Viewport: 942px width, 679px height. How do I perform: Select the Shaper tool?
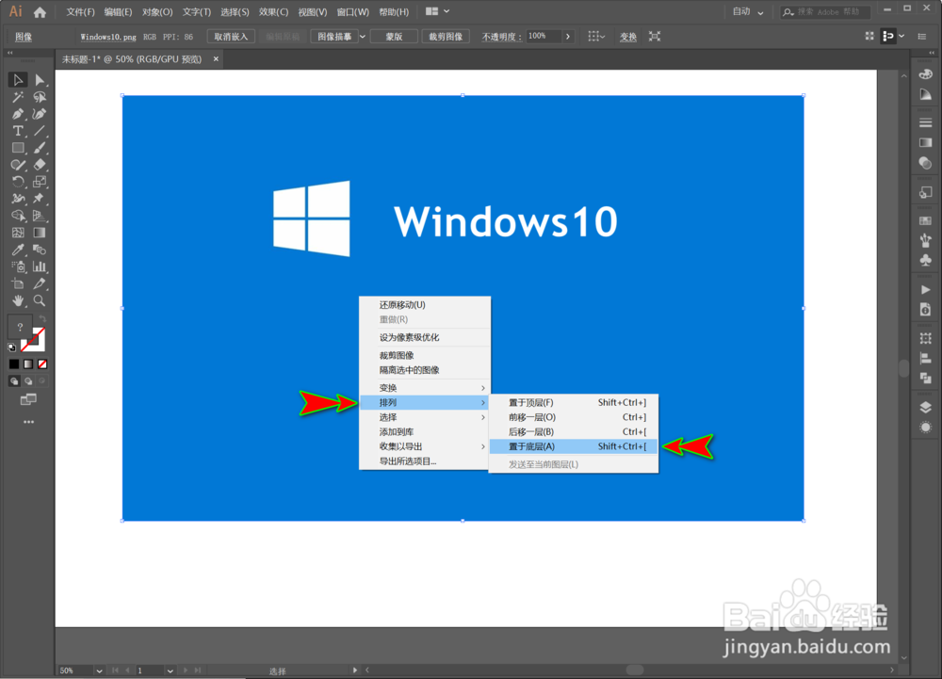17,165
